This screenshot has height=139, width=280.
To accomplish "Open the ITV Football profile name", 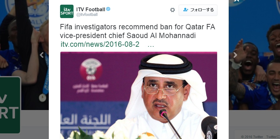I will click(x=91, y=9).
